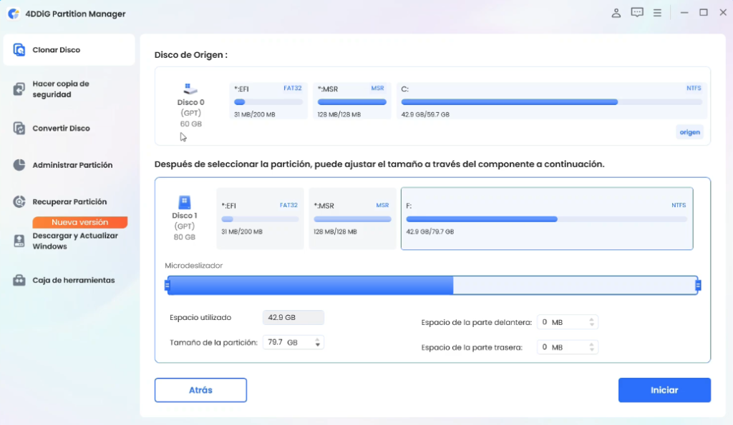733x425 pixels.
Task: Decrease Espacio de la parte trasera value
Action: point(592,350)
